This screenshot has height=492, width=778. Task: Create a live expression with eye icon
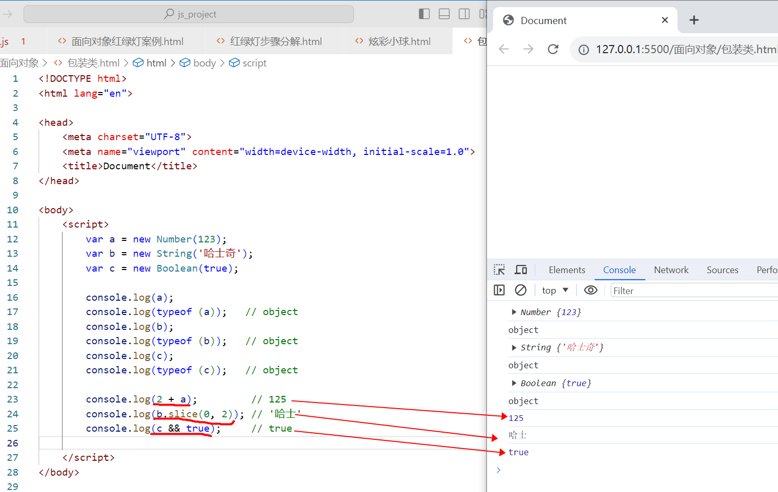[591, 290]
